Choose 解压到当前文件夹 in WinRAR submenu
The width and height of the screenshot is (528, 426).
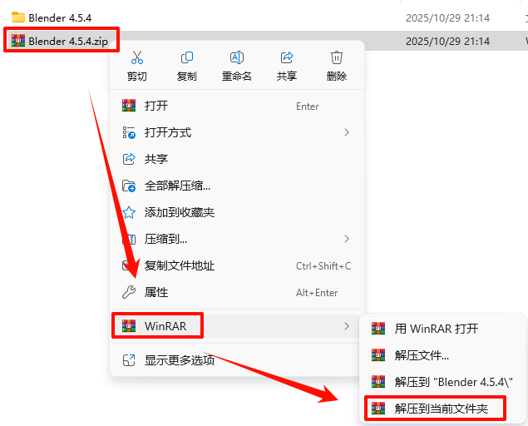442,409
